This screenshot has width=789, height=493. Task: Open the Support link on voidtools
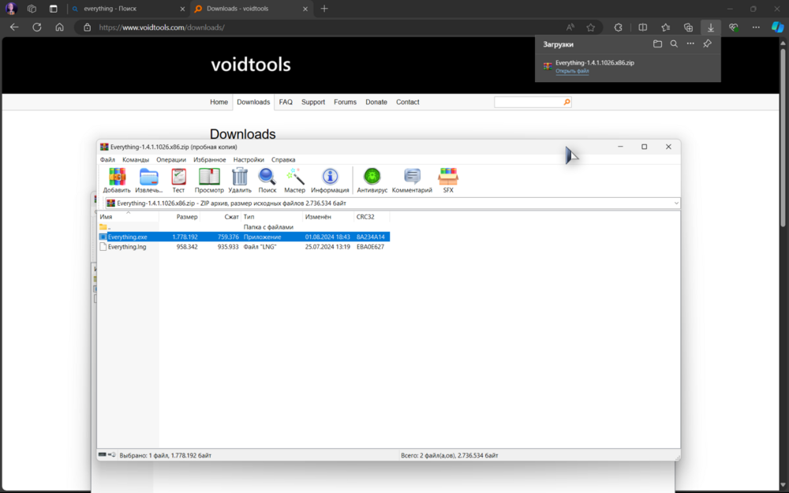[x=313, y=102]
